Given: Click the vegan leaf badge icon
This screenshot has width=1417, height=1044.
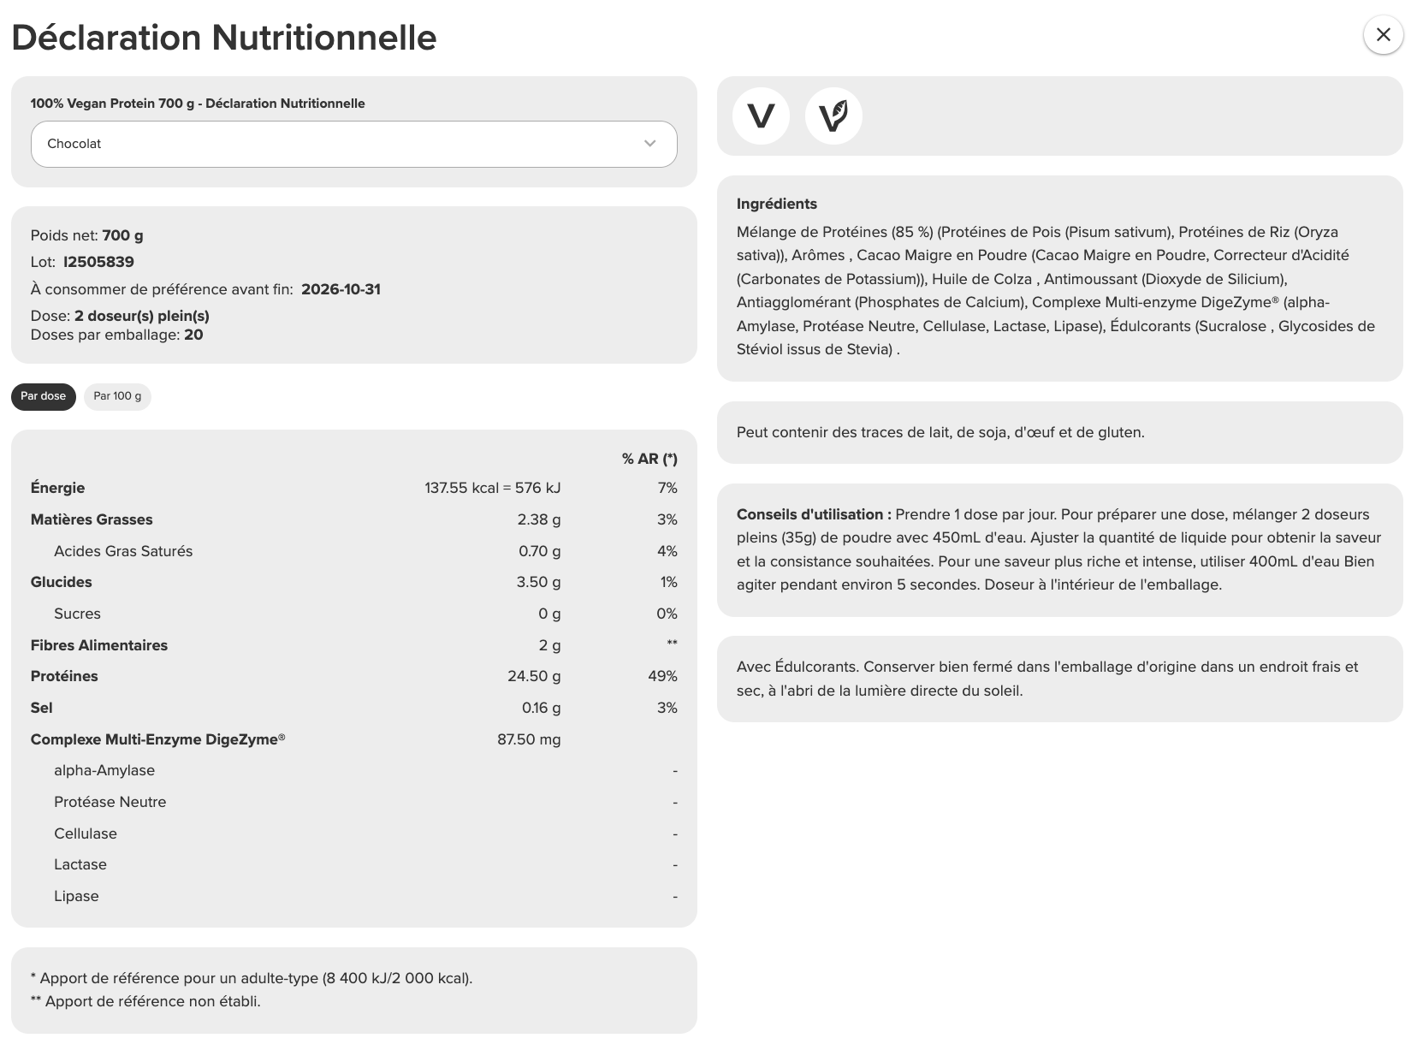Looking at the screenshot, I should 833,116.
